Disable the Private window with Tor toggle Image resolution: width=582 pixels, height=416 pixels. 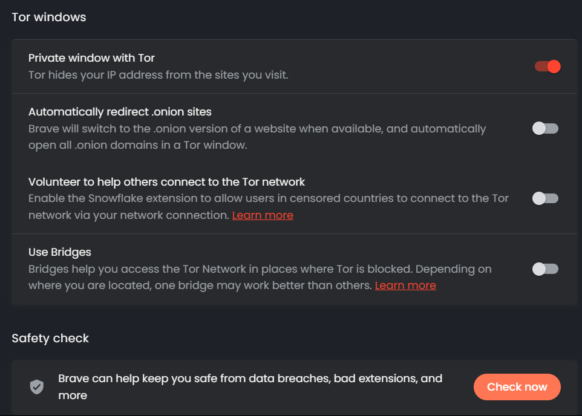click(x=548, y=67)
